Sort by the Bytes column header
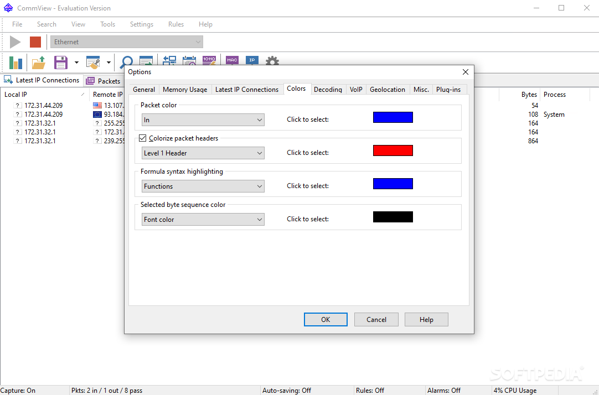The image size is (599, 395). pyautogui.click(x=520, y=94)
